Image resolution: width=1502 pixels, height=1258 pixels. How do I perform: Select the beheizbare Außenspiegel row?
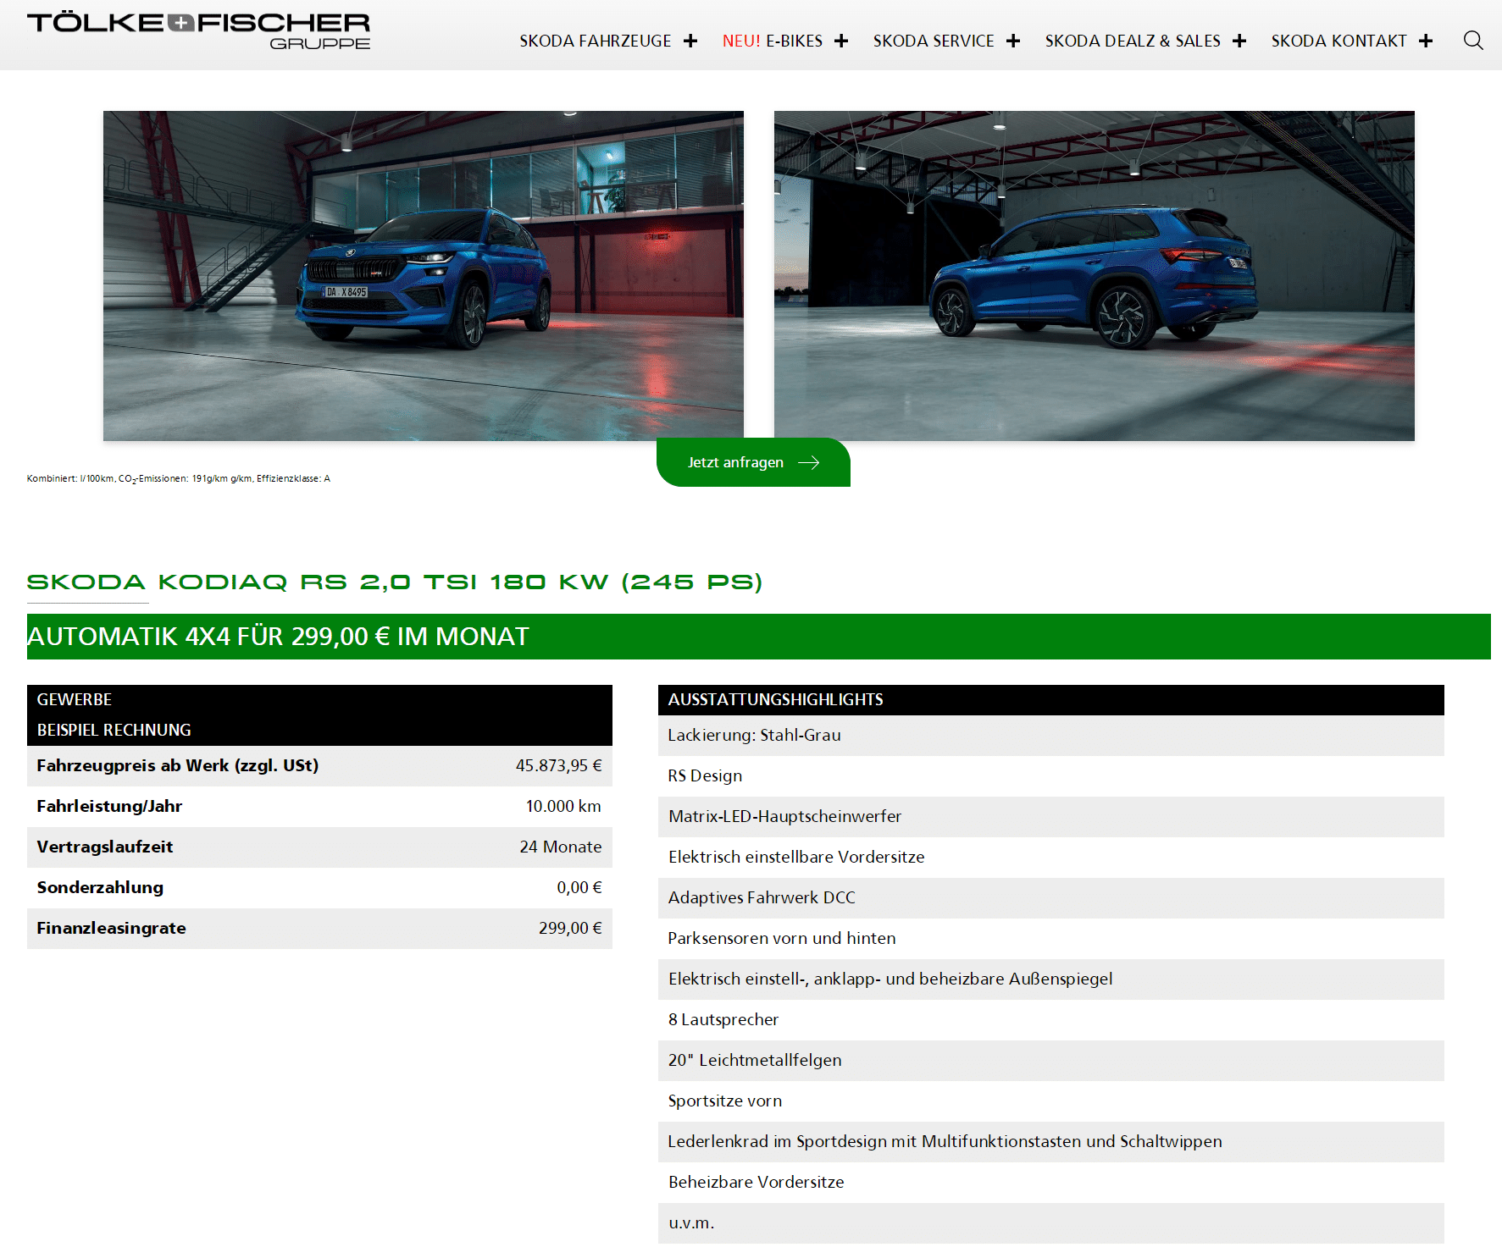click(1051, 979)
